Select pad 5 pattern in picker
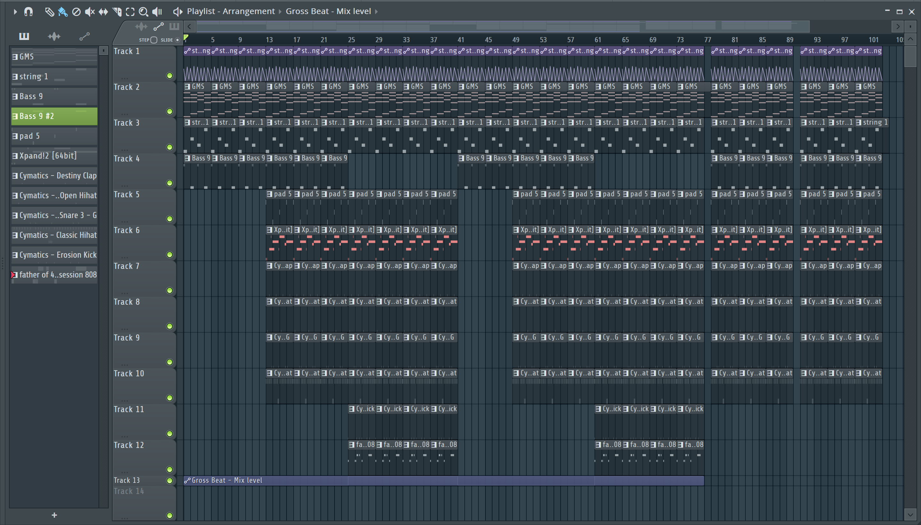 pyautogui.click(x=54, y=136)
